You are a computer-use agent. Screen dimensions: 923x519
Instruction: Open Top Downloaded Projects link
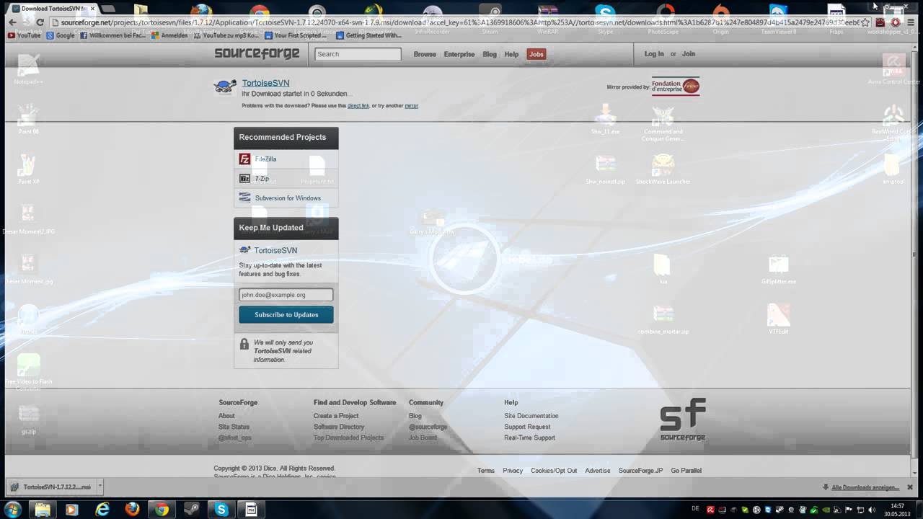click(348, 438)
